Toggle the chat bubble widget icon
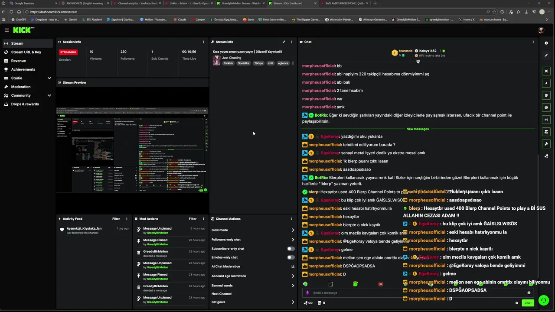This screenshot has height=312, width=555. tap(546, 107)
